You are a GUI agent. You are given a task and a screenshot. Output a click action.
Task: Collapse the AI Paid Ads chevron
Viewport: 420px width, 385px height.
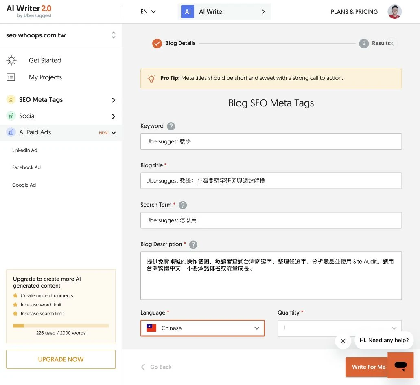114,133
